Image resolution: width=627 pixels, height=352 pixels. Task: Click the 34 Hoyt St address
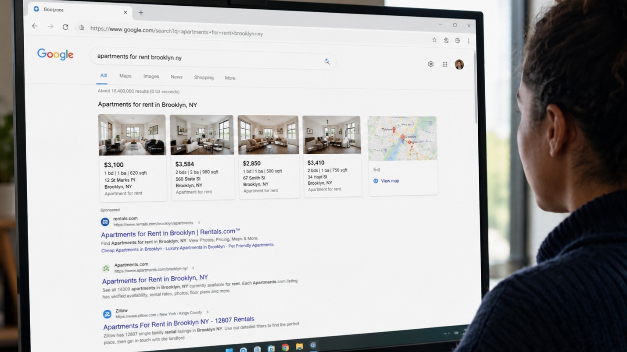pos(318,177)
